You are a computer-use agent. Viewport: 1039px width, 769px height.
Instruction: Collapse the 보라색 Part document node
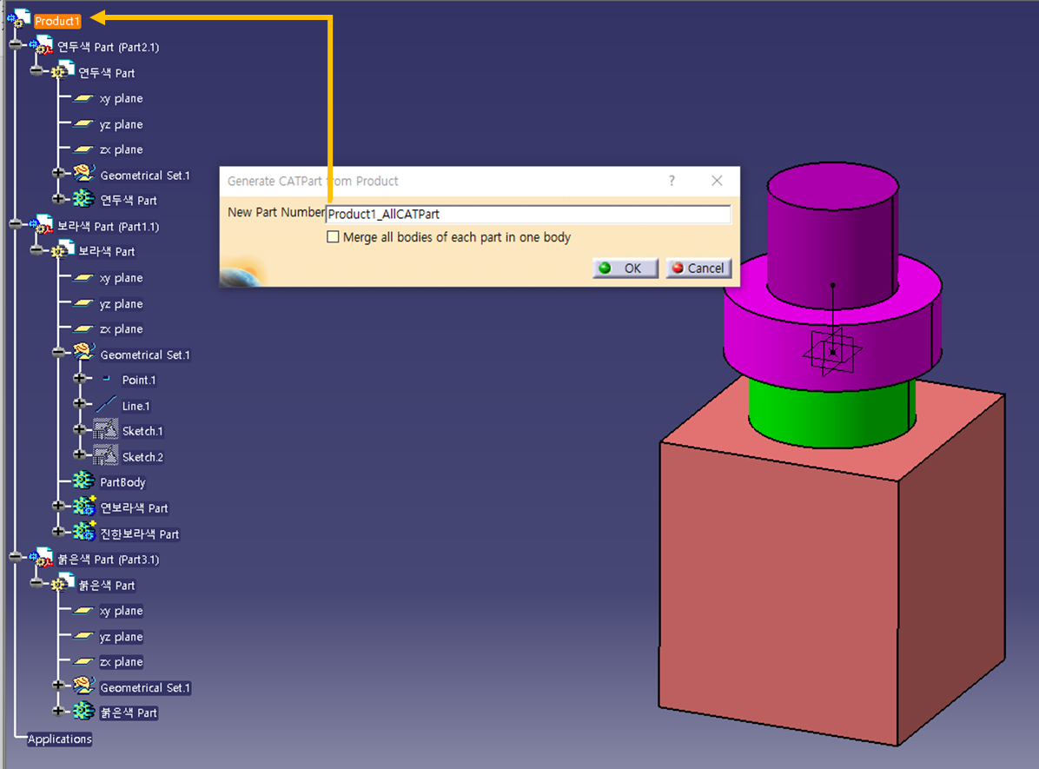(x=37, y=250)
